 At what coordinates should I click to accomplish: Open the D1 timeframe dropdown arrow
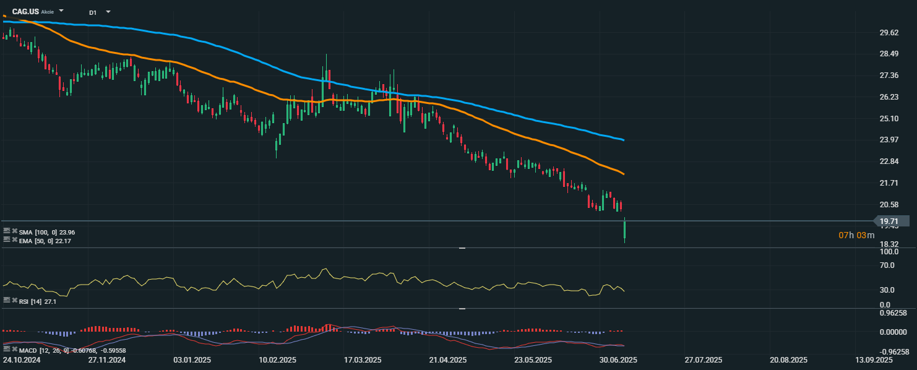[x=108, y=11]
